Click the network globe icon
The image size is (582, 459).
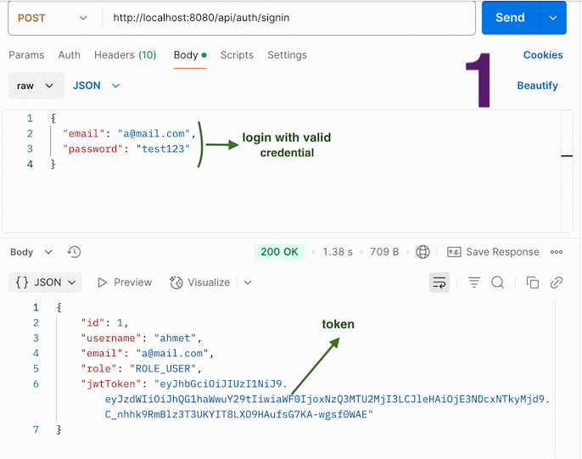pyautogui.click(x=423, y=252)
